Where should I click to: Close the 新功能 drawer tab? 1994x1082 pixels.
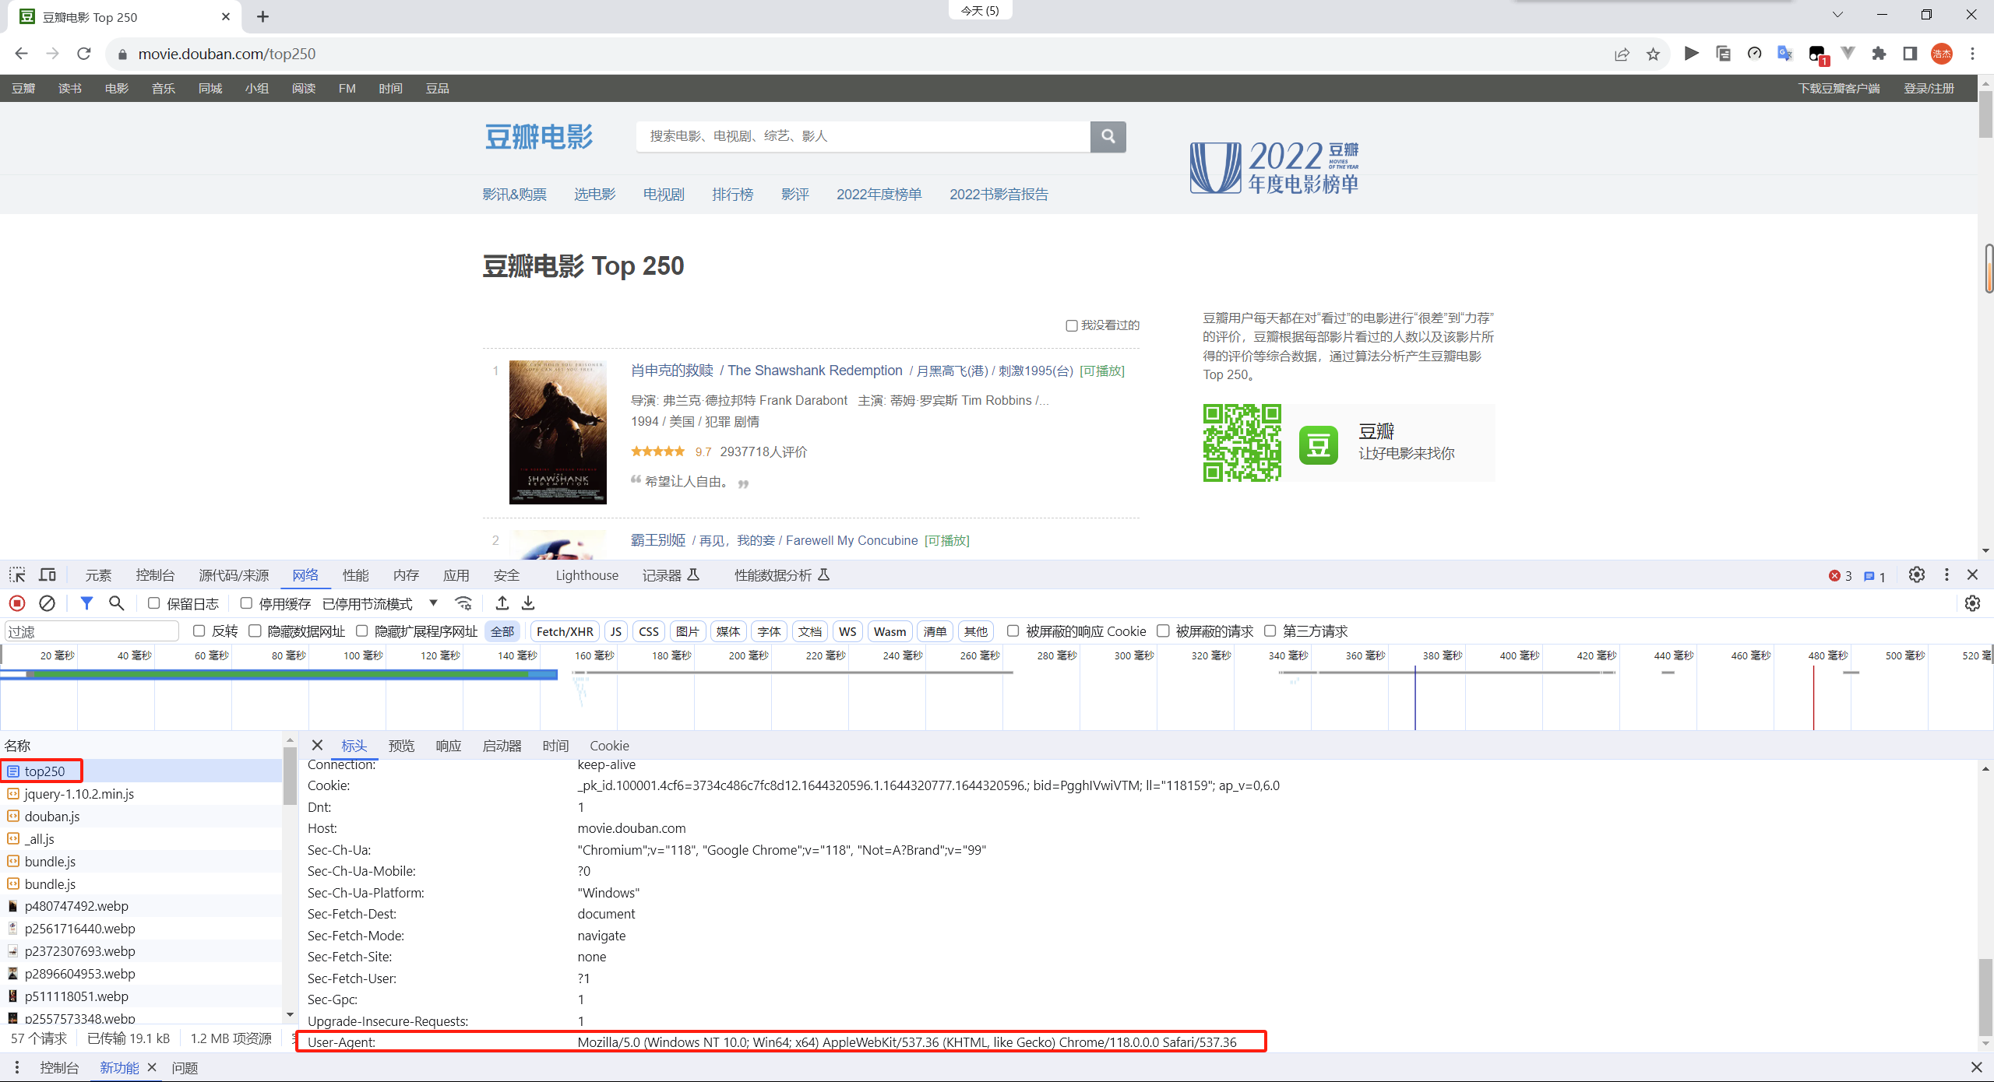click(x=152, y=1067)
